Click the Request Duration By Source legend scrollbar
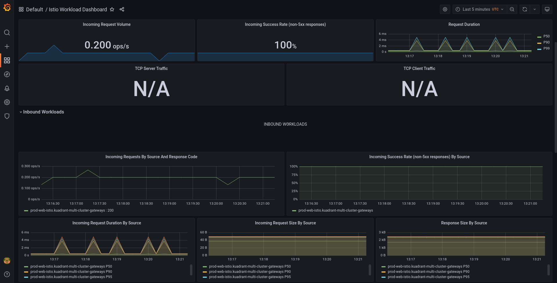 point(191,270)
